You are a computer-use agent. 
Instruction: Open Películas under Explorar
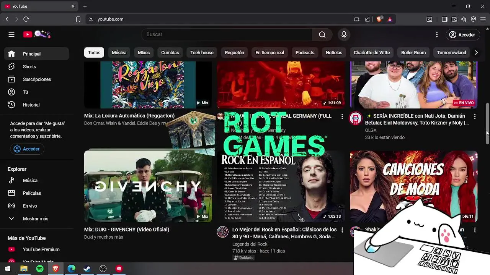36,193
